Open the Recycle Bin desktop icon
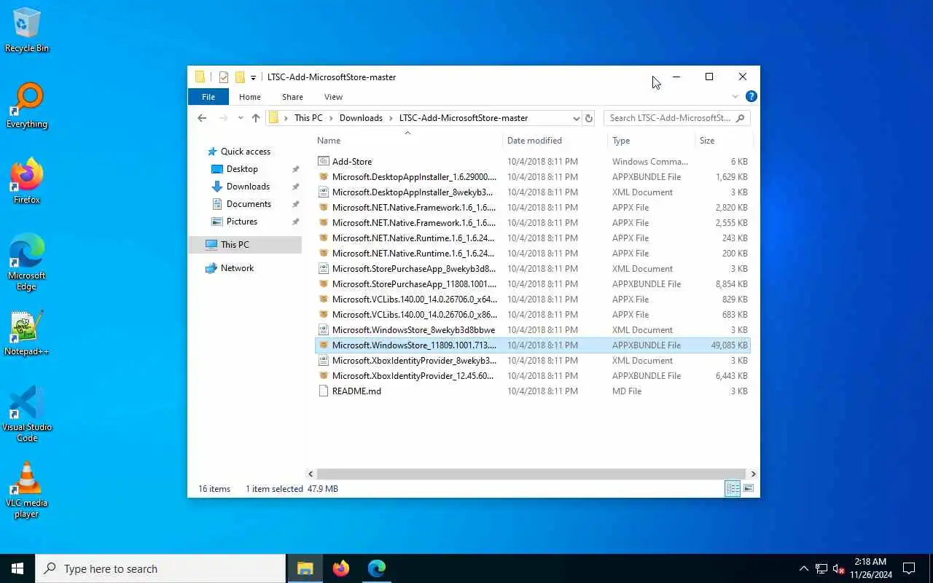Image resolution: width=933 pixels, height=583 pixels. [27, 29]
